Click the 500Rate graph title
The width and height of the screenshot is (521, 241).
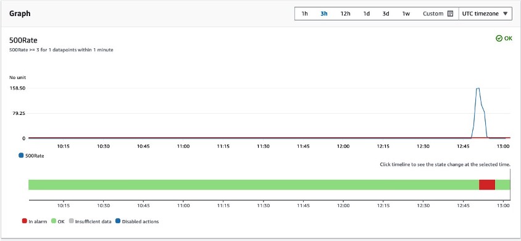tap(23, 41)
